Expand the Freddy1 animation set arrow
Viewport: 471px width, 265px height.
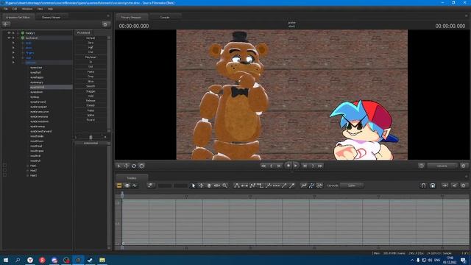click(13, 32)
